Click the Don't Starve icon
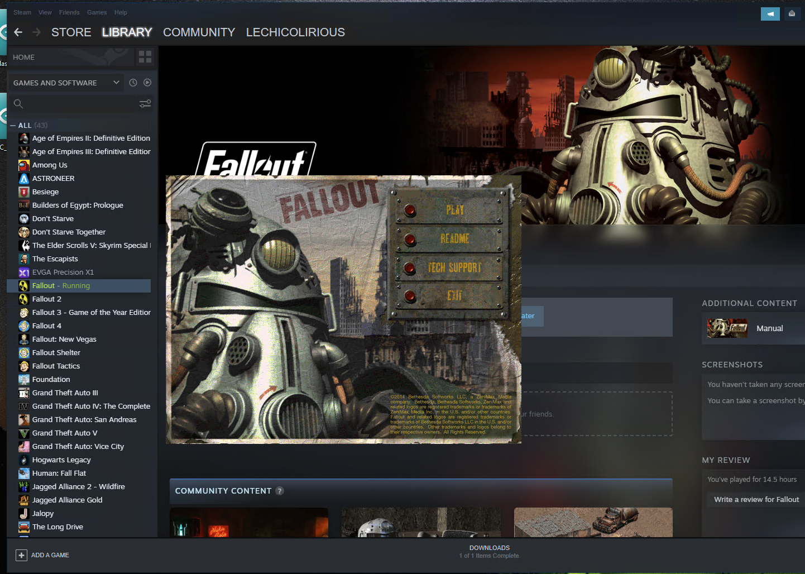The height and width of the screenshot is (574, 805). tap(24, 219)
